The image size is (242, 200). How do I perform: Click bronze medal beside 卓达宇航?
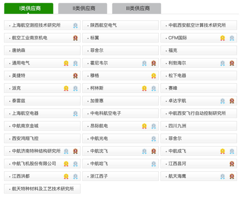(232, 101)
